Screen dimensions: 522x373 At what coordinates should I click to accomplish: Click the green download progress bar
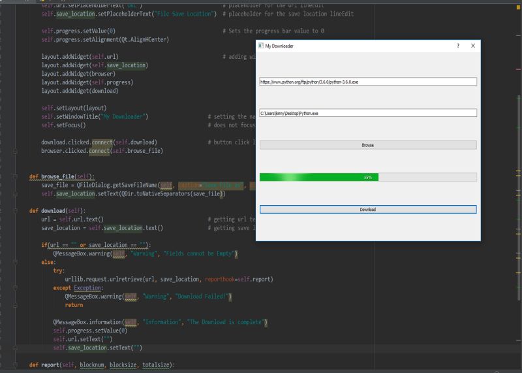point(368,177)
